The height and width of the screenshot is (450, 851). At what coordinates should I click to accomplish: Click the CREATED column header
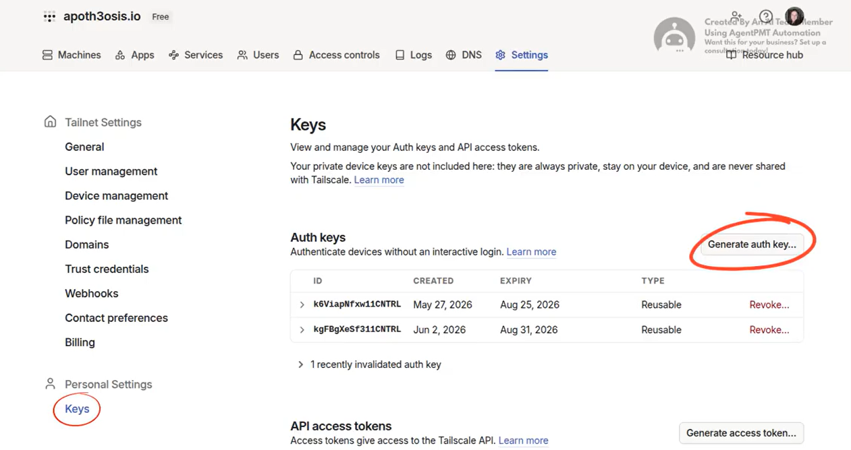click(433, 281)
